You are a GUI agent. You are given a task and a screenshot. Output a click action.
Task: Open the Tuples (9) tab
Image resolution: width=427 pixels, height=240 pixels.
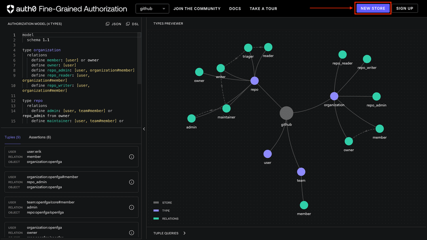[12, 137]
